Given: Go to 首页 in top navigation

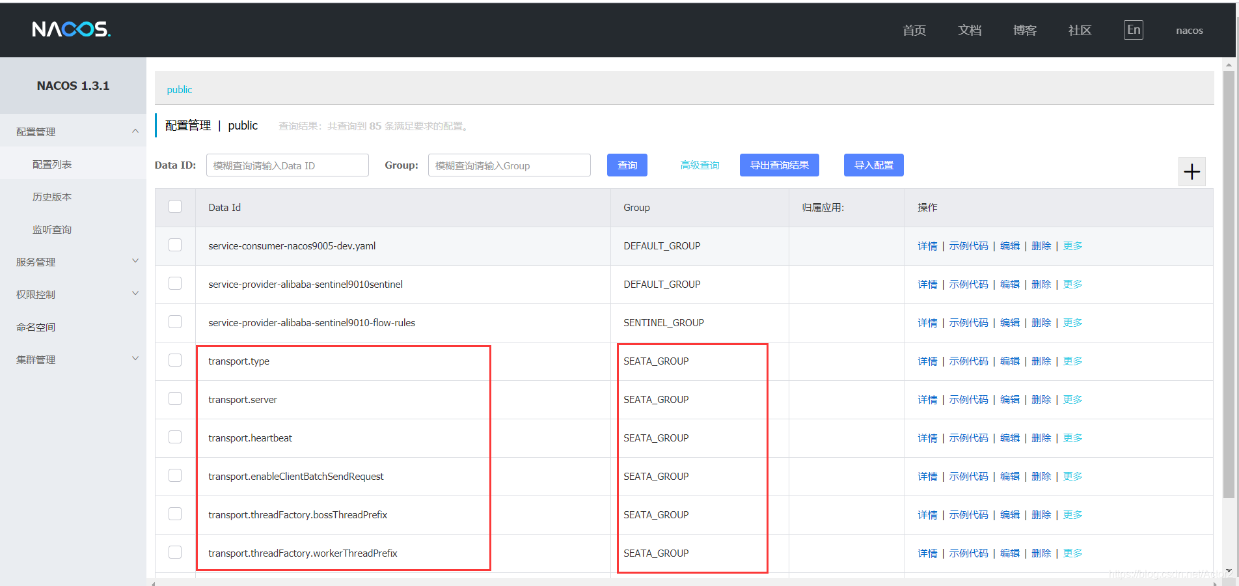Looking at the screenshot, I should 914,31.
